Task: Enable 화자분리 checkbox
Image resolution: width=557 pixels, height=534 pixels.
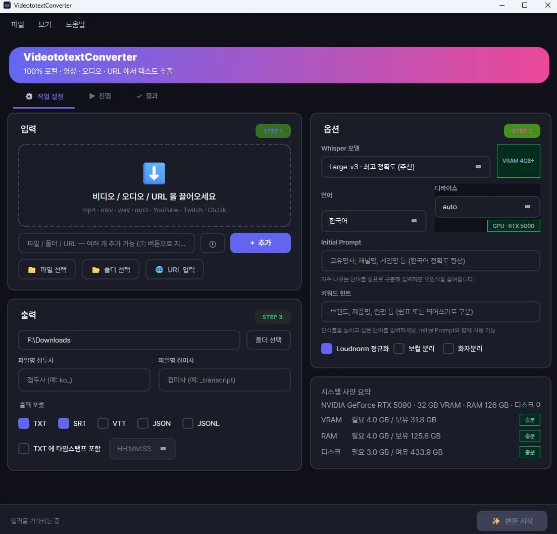Action: (x=448, y=349)
